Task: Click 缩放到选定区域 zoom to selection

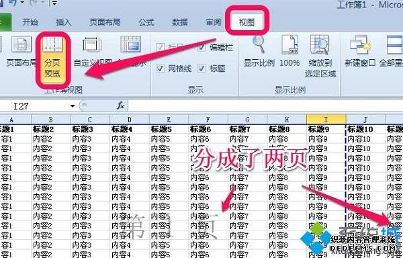Action: [x=320, y=56]
